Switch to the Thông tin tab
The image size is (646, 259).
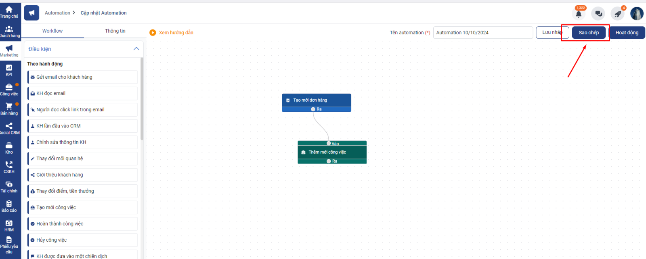tap(115, 31)
